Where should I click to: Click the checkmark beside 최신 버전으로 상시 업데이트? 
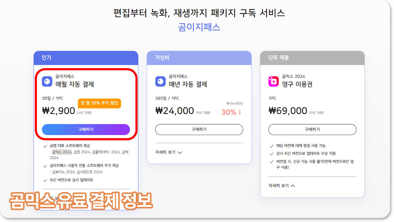tap(45, 180)
